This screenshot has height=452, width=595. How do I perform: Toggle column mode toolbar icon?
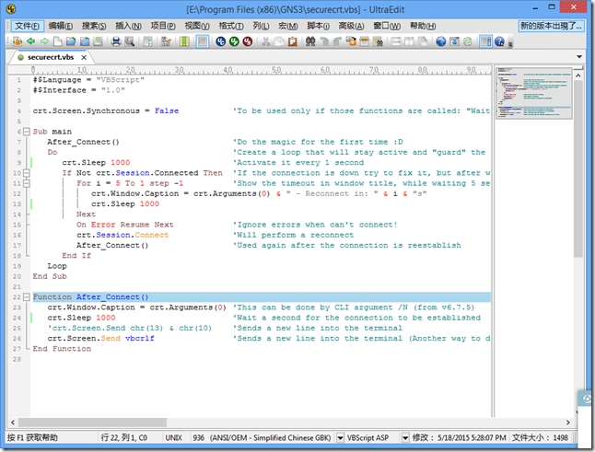(184, 41)
